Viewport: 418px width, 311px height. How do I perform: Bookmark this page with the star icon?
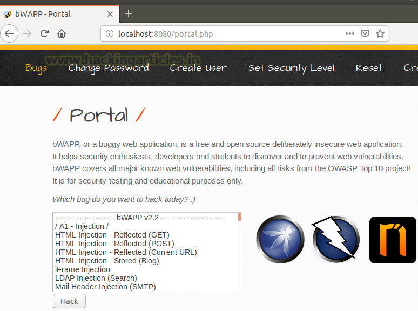[x=380, y=33]
